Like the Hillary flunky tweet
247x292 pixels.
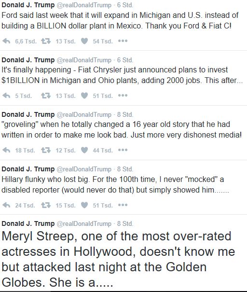coord(84,205)
